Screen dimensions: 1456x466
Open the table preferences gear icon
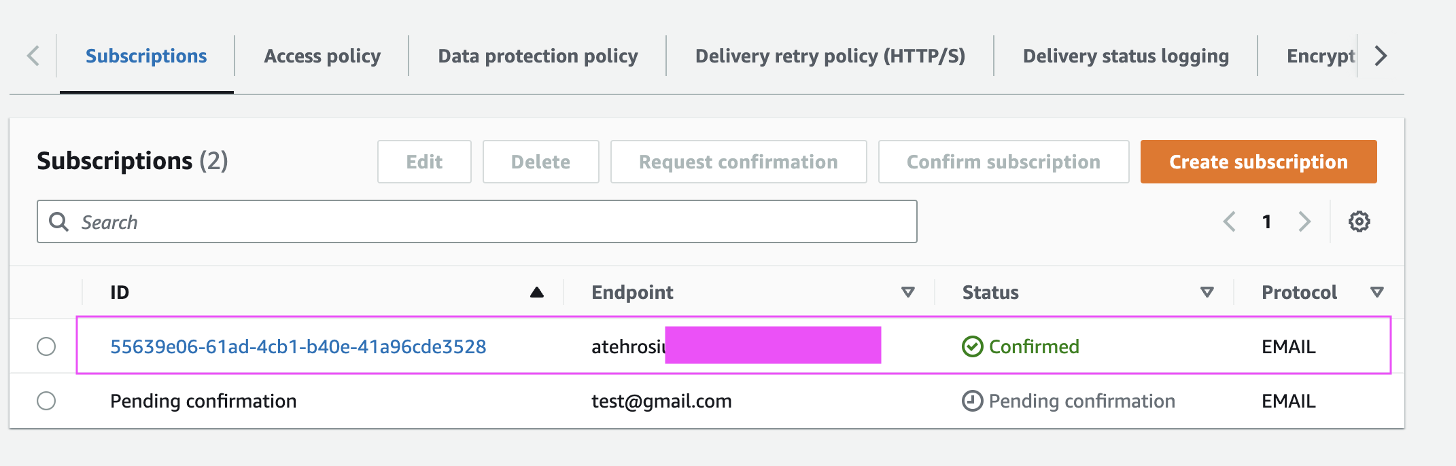(1359, 221)
